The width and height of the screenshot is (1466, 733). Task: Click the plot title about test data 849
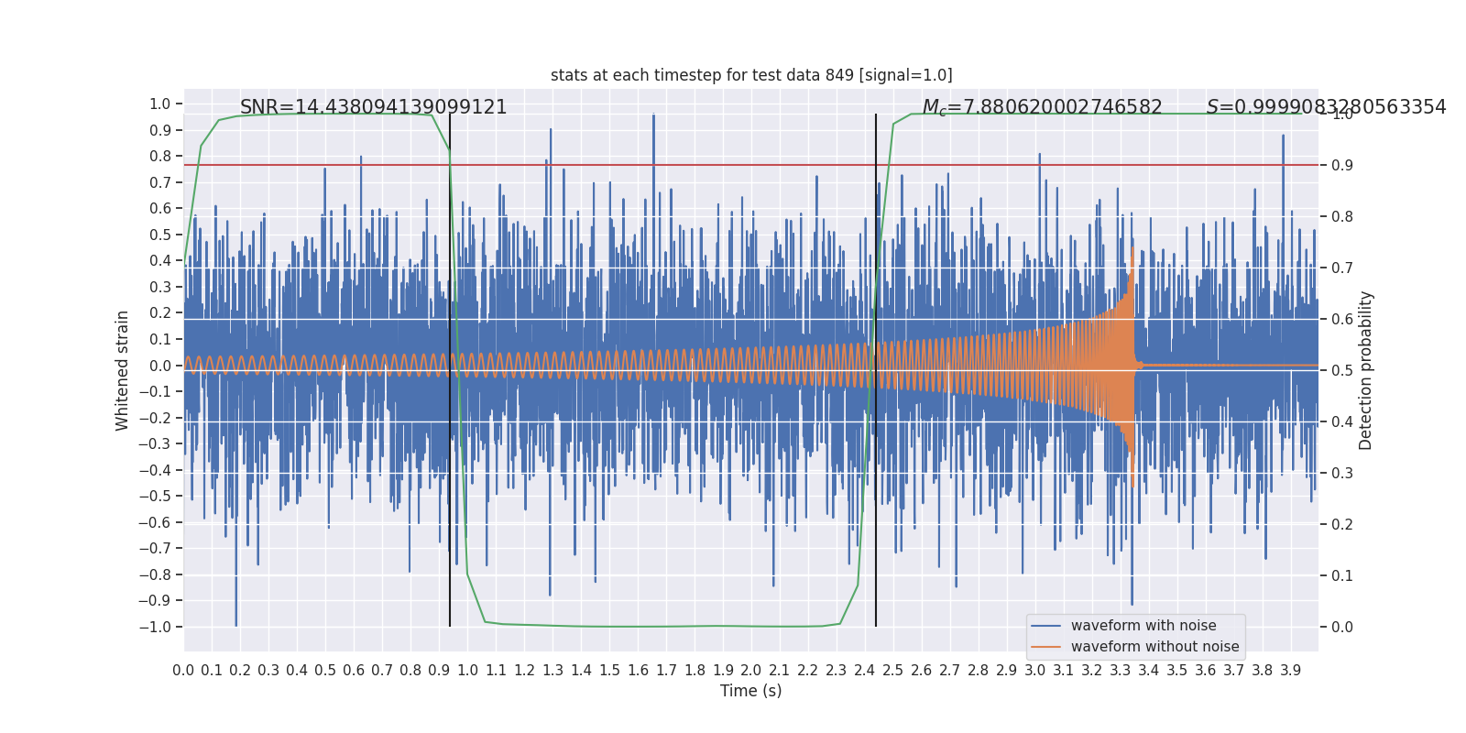[x=751, y=75]
